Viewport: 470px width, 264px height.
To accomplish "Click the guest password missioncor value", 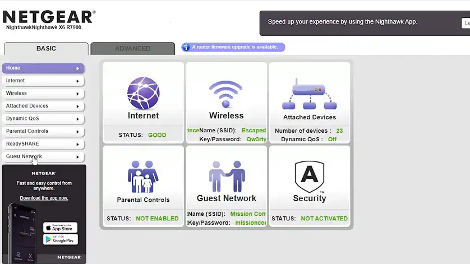I will 251,223.
